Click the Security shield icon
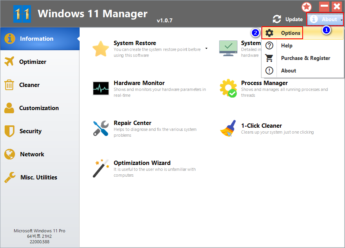Image resolution: width=345 pixels, height=248 pixels. (9, 131)
